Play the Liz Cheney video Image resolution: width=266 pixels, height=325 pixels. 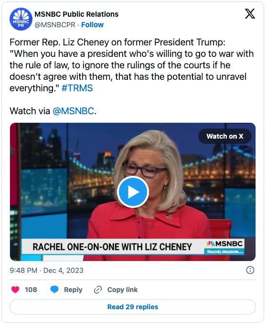click(133, 192)
